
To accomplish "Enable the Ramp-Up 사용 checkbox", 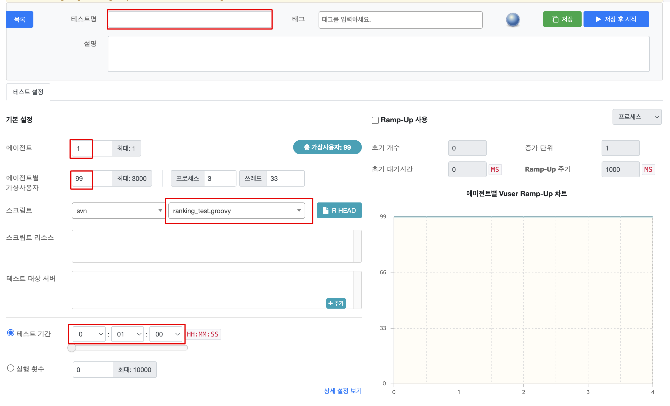I will [x=375, y=120].
